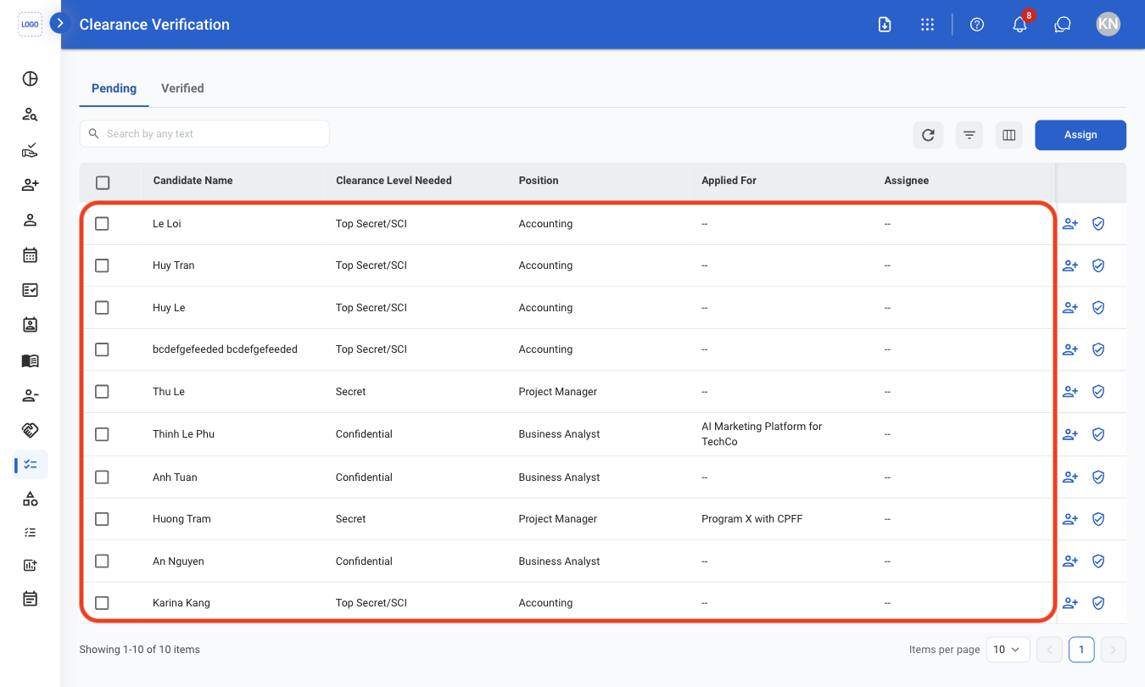Open the person-search sidebar icon
This screenshot has height=687, width=1145.
tap(30, 114)
